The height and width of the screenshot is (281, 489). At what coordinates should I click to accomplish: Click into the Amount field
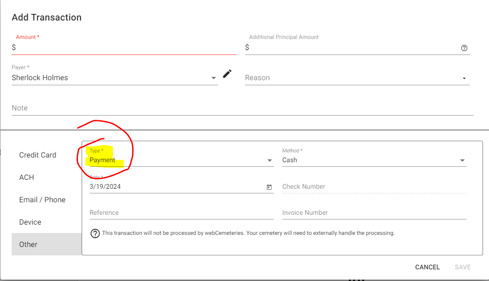[126, 48]
